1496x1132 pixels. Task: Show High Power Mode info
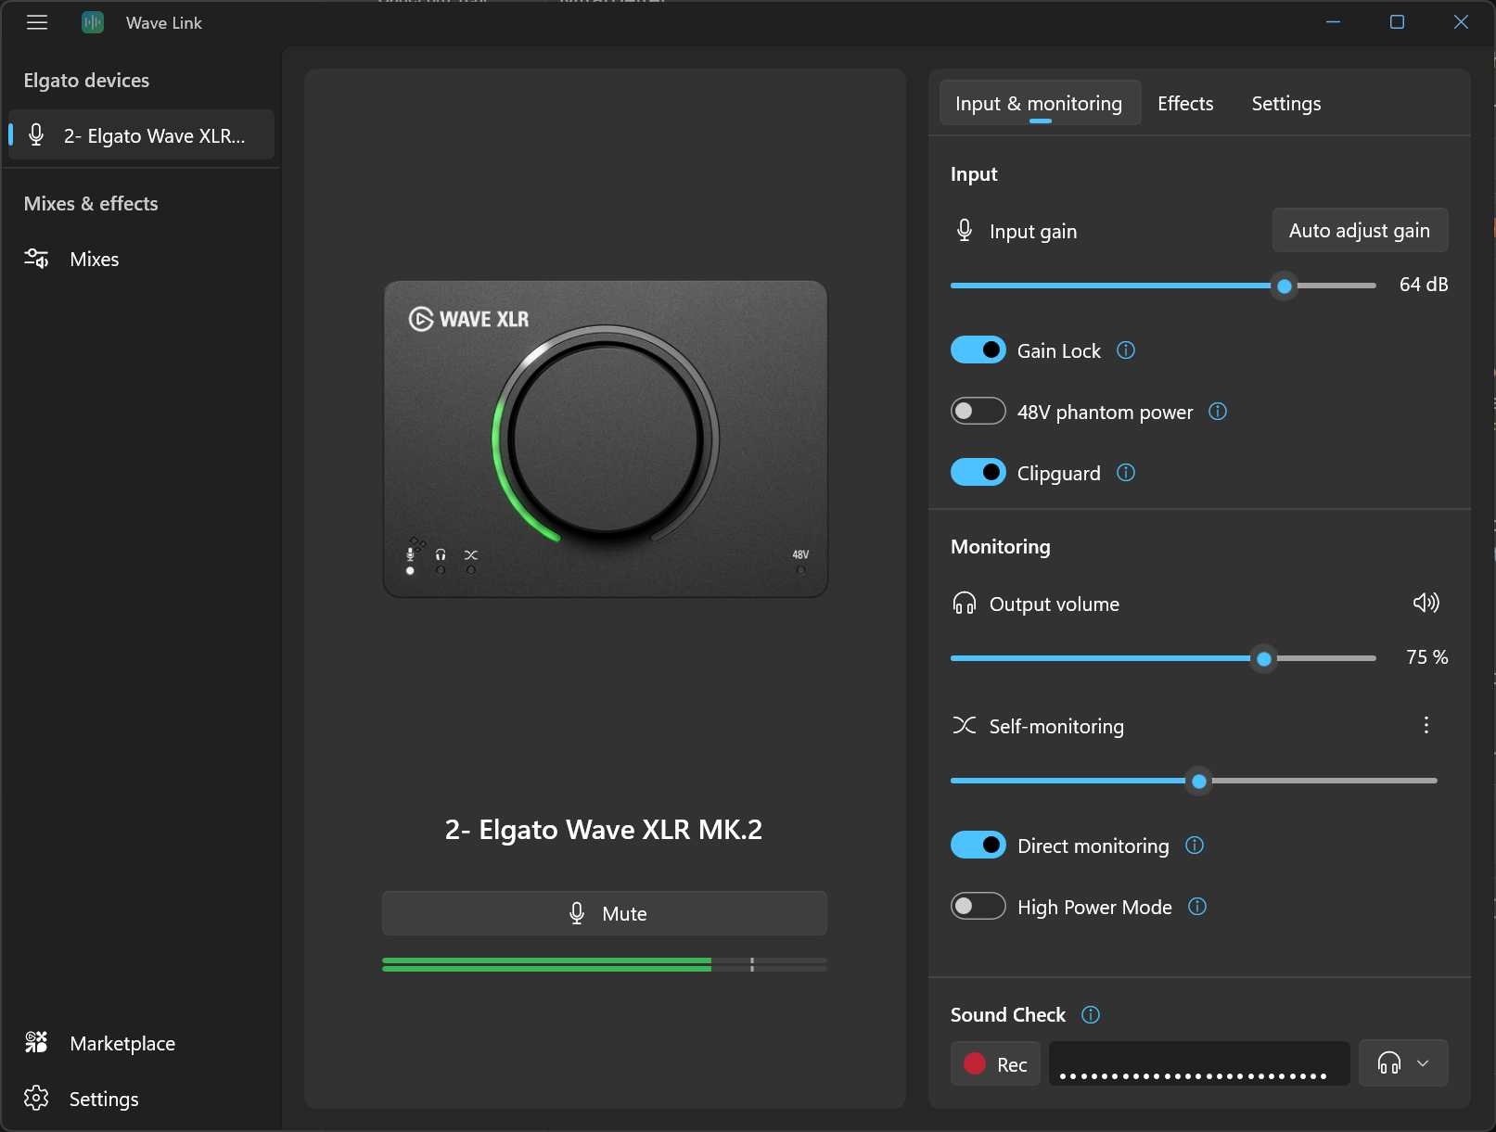coord(1197,907)
